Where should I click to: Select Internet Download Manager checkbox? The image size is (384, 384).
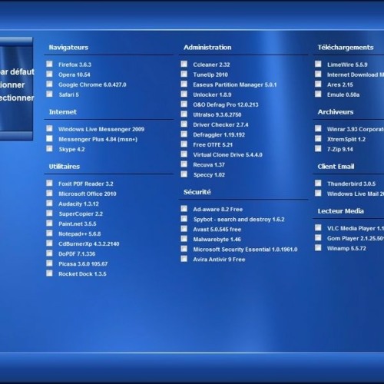[318, 74]
